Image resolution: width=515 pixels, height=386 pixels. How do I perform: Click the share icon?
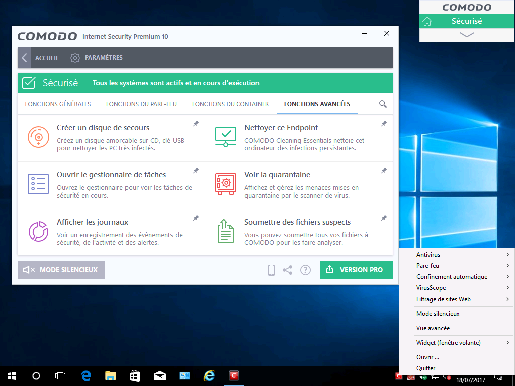point(287,270)
